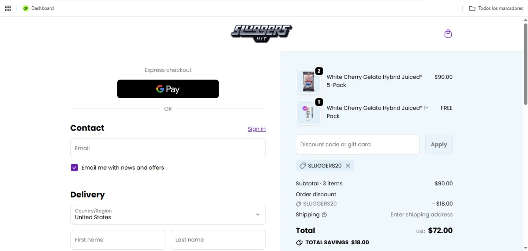Click the Apply discount button
528x251 pixels.
click(x=439, y=144)
